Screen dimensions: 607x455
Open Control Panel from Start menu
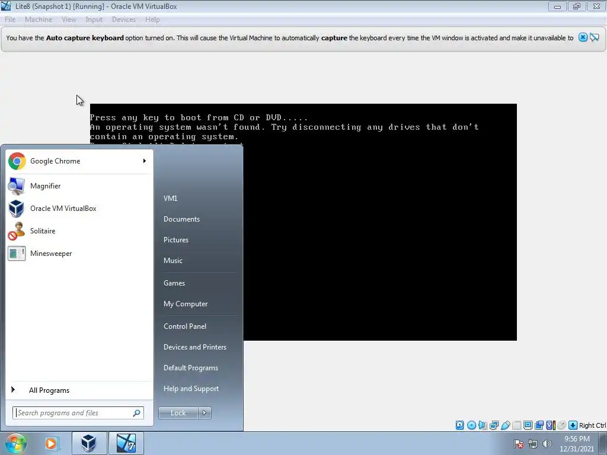(185, 326)
